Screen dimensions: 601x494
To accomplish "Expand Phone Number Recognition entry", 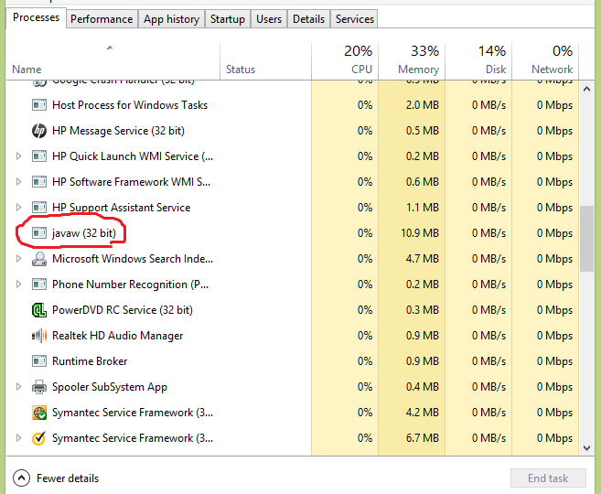I will [x=18, y=285].
